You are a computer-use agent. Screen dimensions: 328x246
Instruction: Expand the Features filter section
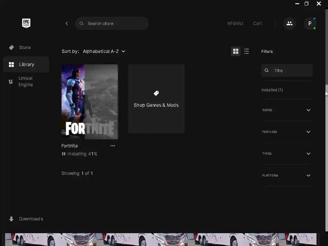(287, 132)
